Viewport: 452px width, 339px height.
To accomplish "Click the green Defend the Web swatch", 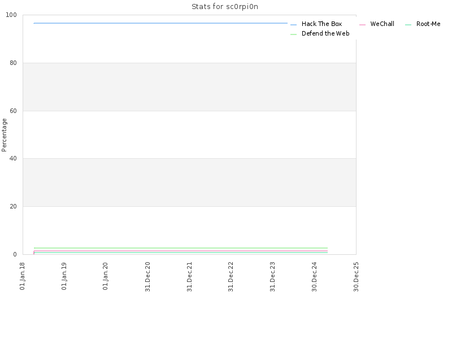I will click(293, 34).
